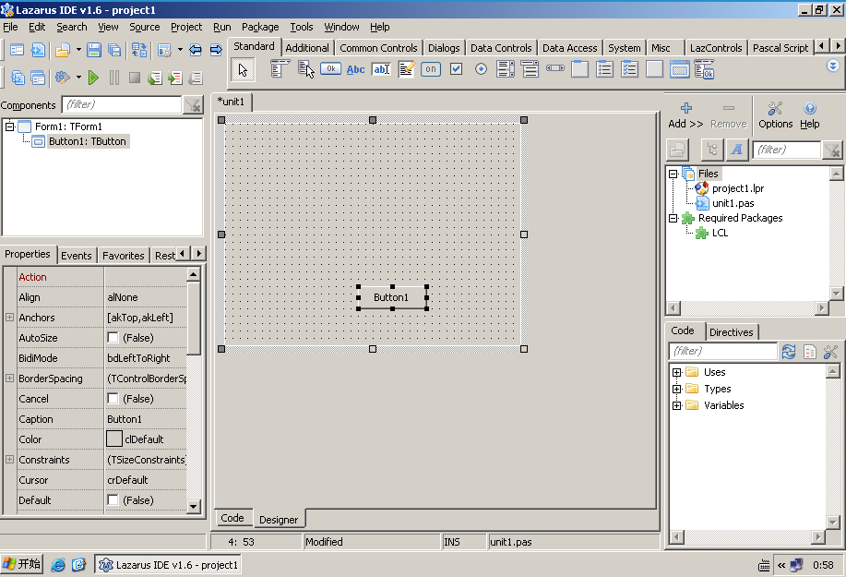Expand the Types folder in code explorer
The width and height of the screenshot is (846, 577).
(677, 390)
